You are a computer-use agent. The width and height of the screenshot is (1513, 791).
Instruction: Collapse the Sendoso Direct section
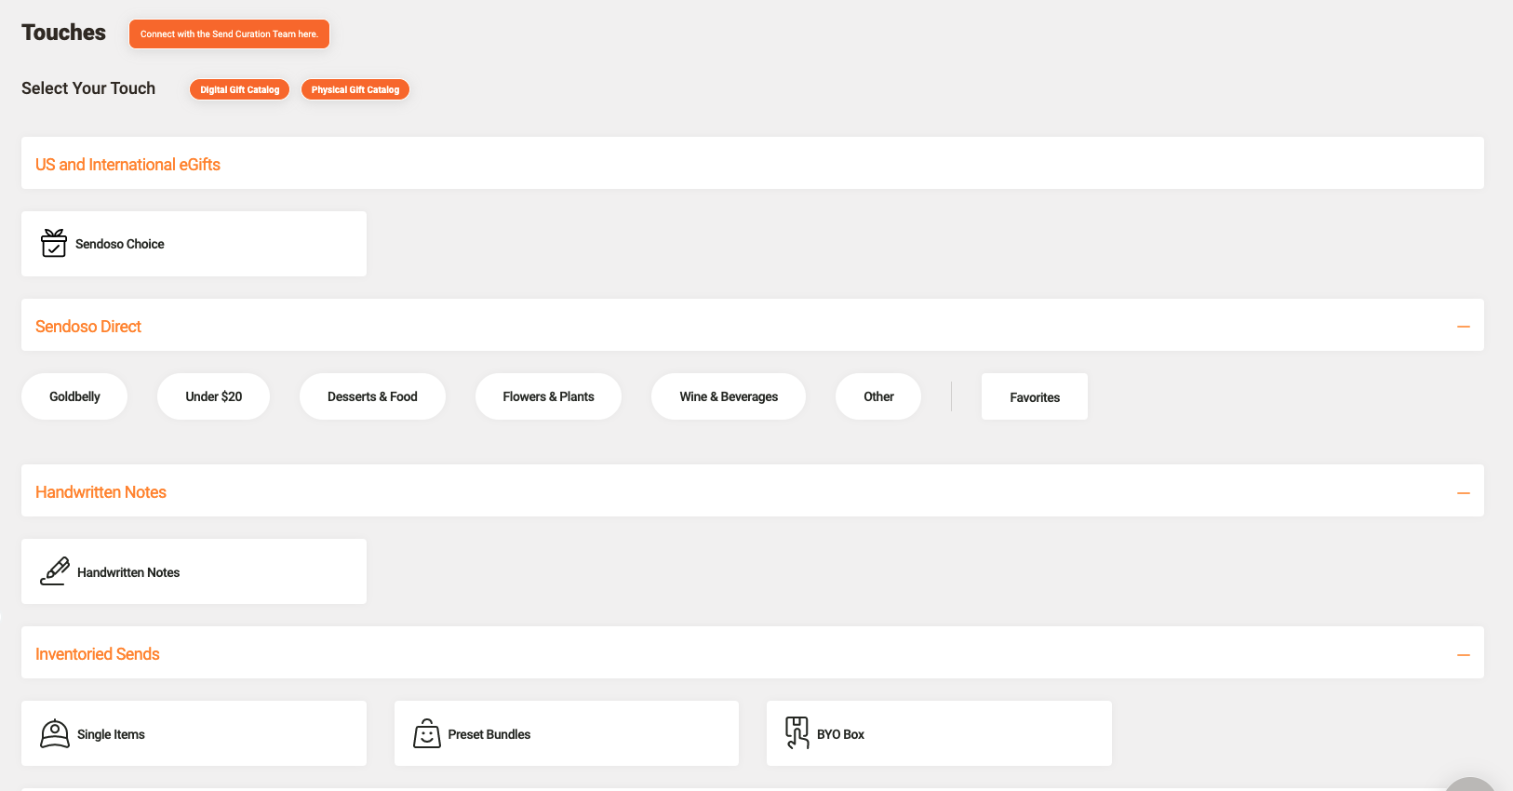pos(1463,327)
